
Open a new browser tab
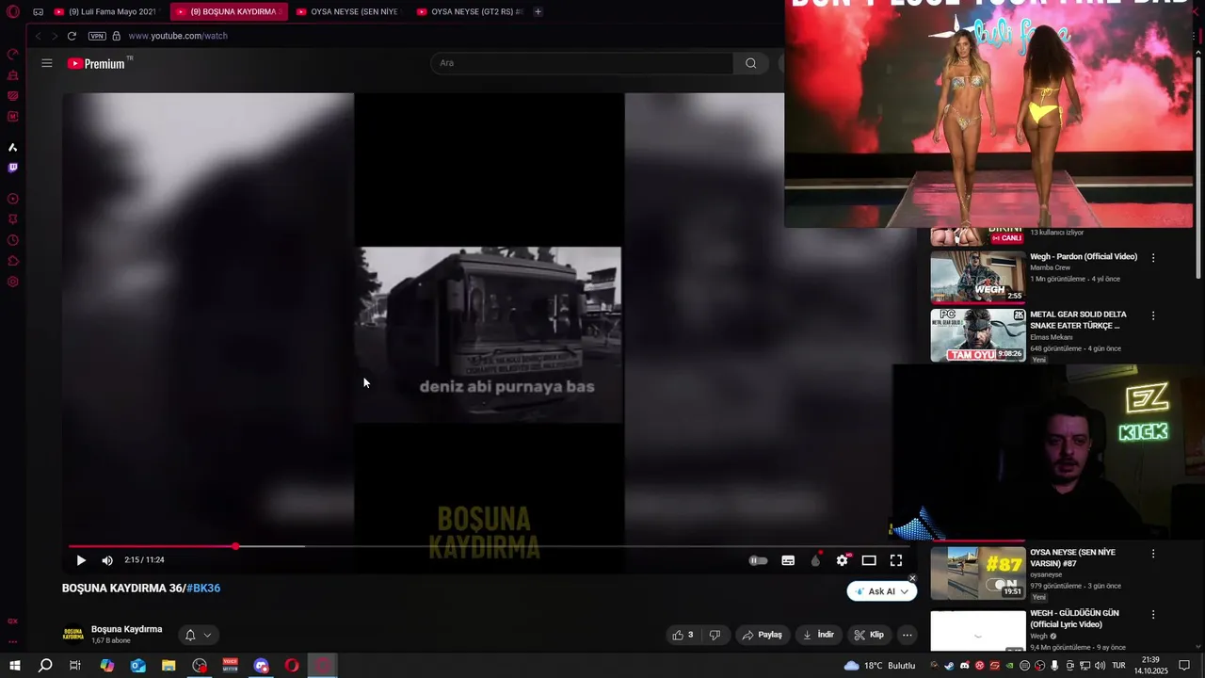[538, 12]
